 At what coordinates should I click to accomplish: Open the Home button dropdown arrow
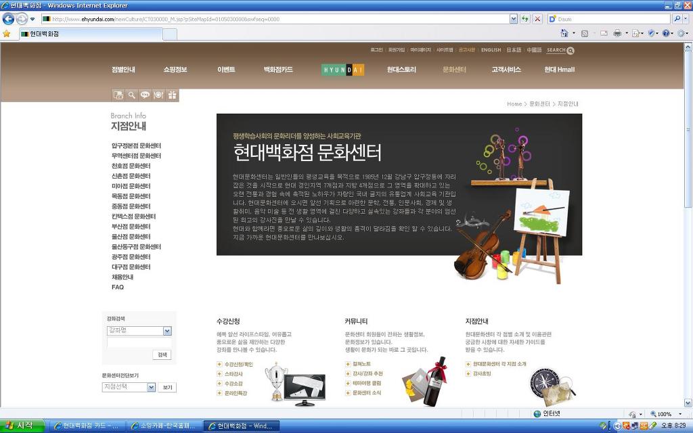[x=574, y=34]
